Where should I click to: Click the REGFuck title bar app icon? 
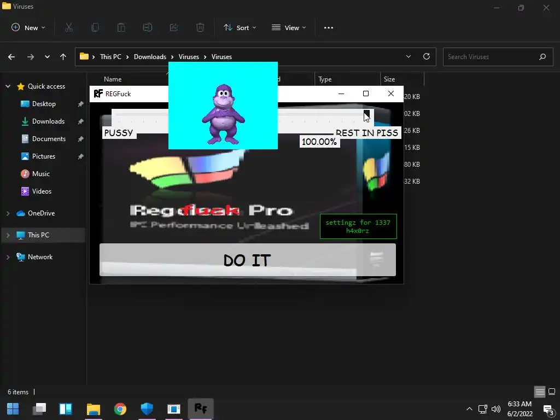pos(98,94)
